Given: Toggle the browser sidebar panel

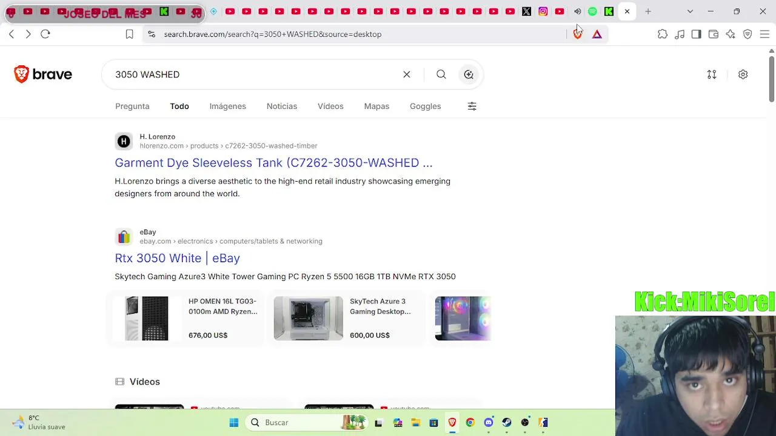Looking at the screenshot, I should tap(697, 35).
